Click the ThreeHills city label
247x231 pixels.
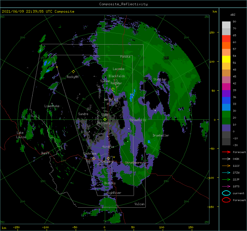pos(137,120)
